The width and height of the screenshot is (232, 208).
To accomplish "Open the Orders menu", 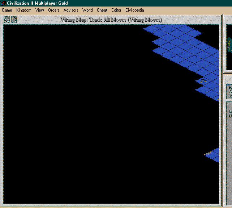I will [x=54, y=10].
